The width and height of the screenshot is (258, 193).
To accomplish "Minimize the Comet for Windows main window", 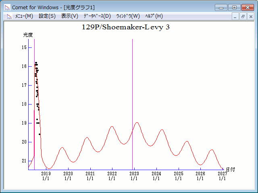I will [221, 7].
